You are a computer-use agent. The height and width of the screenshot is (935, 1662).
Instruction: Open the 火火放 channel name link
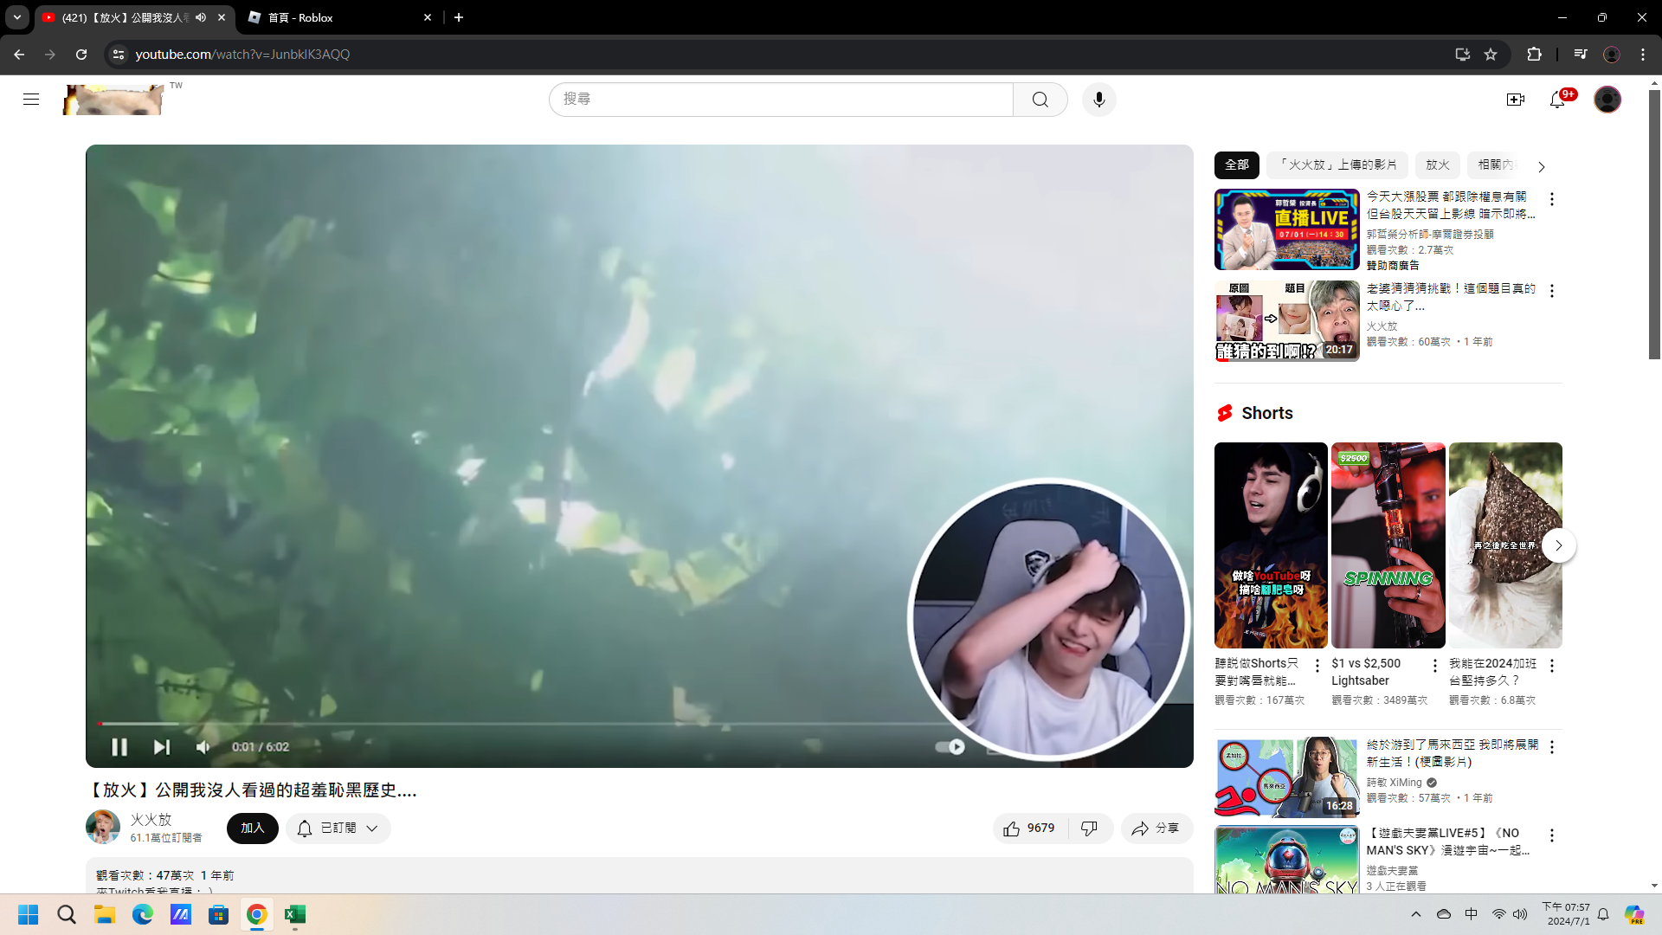(151, 819)
